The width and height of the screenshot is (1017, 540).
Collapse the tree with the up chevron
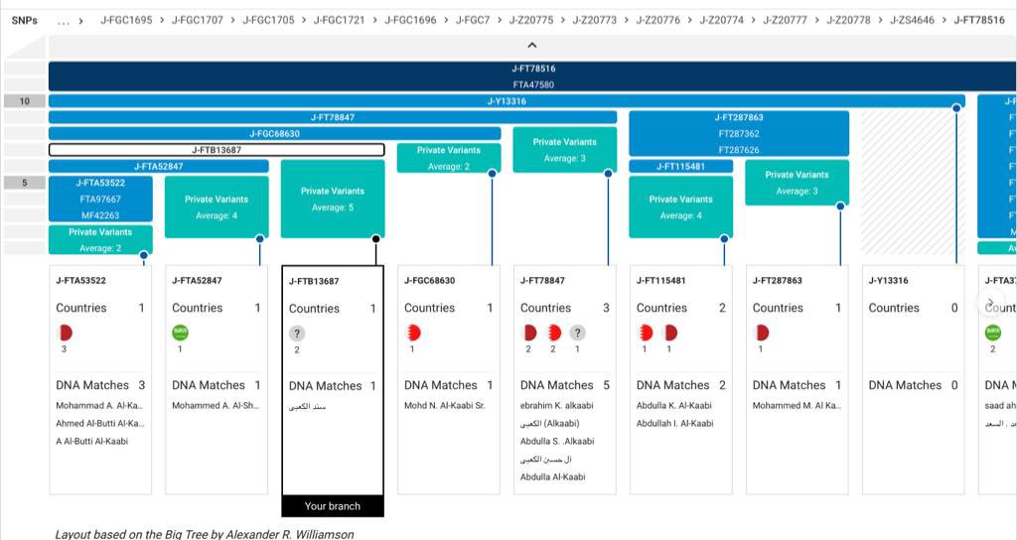click(x=532, y=46)
